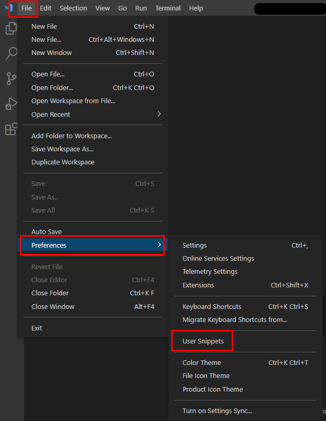Choose Close Window
Screen dimensions: 326x421
[x=93, y=307]
